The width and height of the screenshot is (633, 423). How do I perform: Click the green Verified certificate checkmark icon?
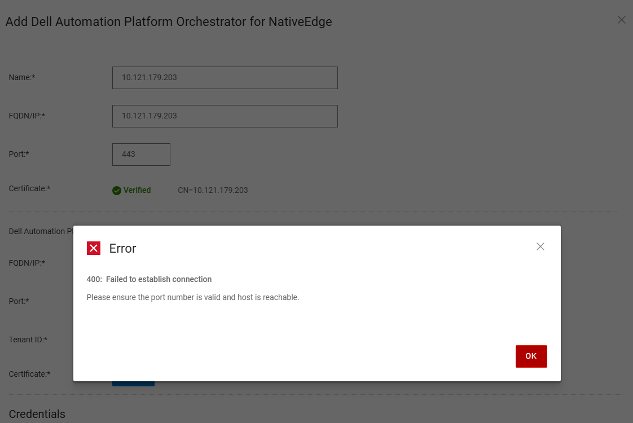pyautogui.click(x=116, y=190)
